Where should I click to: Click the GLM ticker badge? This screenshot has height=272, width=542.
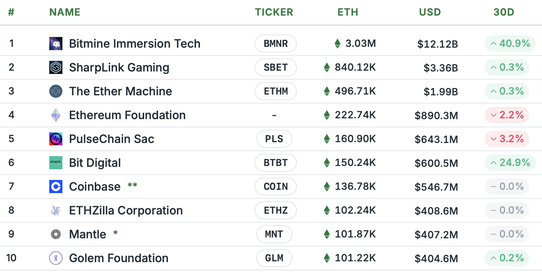pos(274,258)
